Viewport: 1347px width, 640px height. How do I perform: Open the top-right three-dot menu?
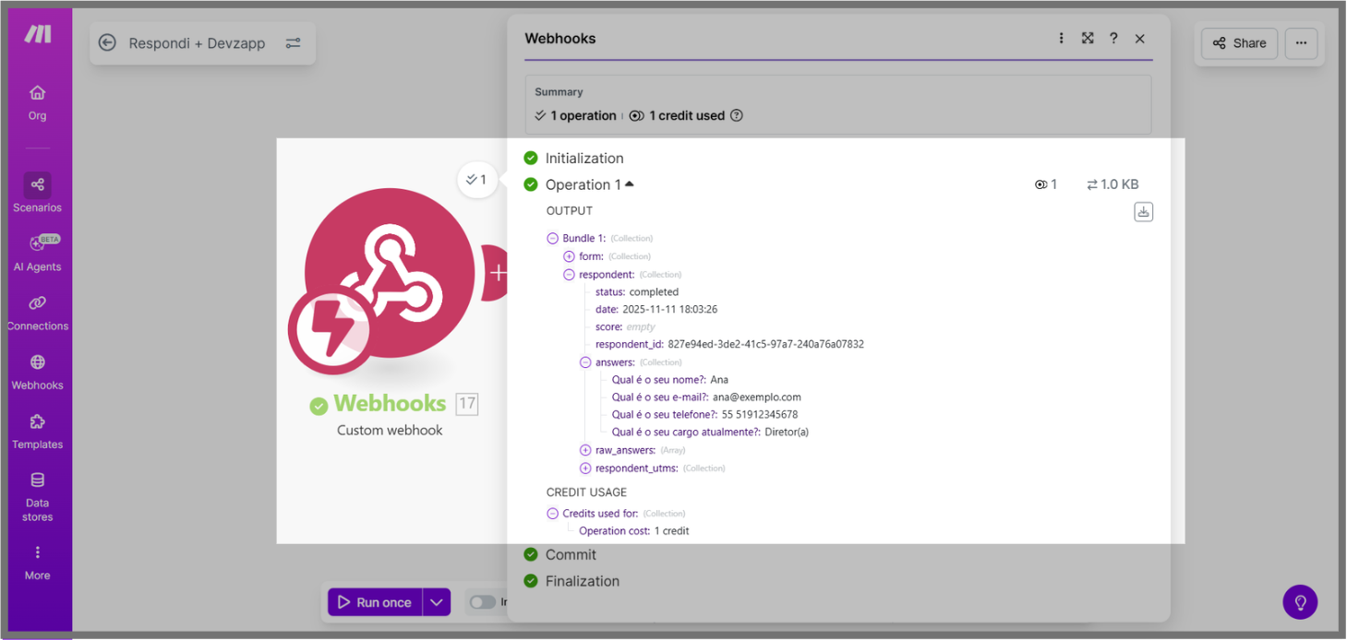(x=1301, y=43)
